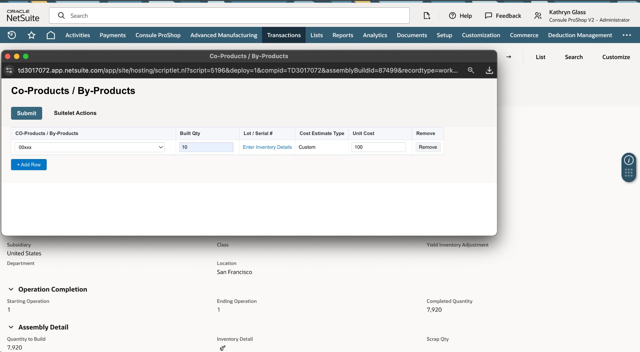Click the Create New document icon
Viewport: 640px width, 352px height.
pyautogui.click(x=427, y=16)
